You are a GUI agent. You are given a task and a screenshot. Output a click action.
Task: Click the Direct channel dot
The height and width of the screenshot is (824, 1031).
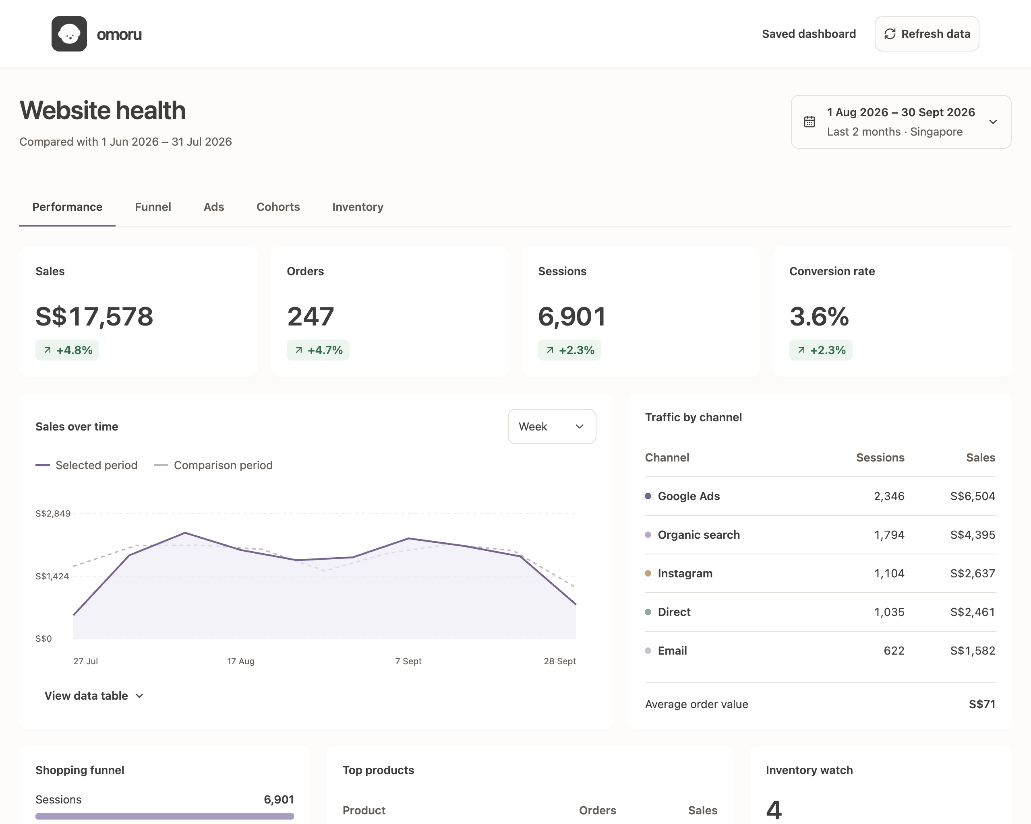(x=648, y=612)
